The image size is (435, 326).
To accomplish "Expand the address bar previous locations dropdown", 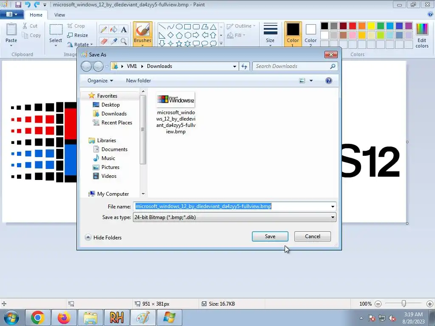I will pyautogui.click(x=234, y=66).
